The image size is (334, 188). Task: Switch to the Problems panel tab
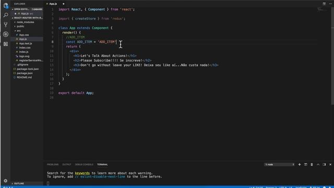[53, 164]
